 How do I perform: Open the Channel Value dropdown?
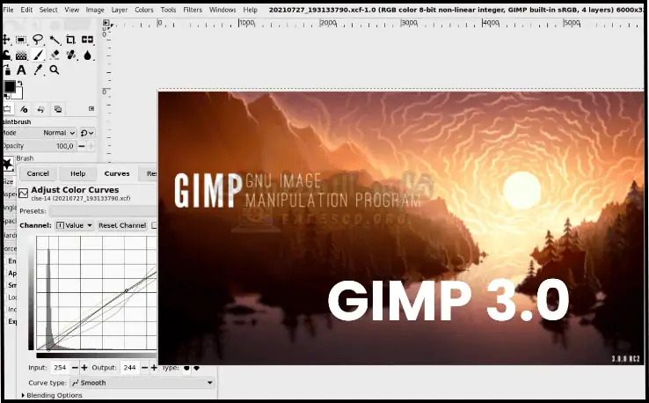coord(74,225)
